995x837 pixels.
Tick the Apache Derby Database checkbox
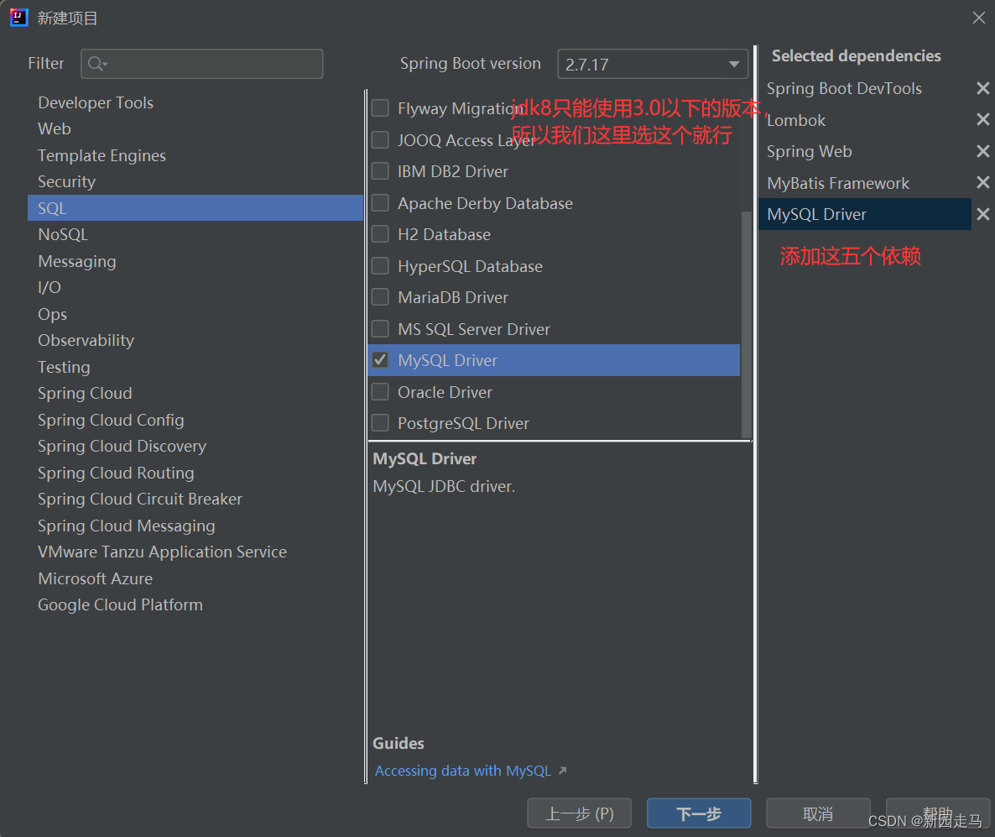click(380, 202)
